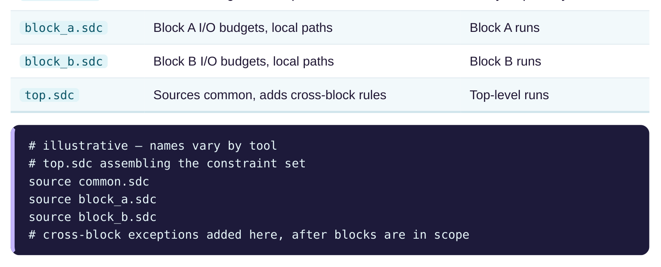661x267 pixels.
Task: Click the top.sdc filename tag
Action: coord(50,95)
